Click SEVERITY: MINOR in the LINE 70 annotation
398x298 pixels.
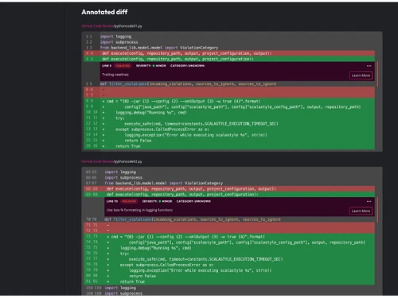(x=157, y=201)
